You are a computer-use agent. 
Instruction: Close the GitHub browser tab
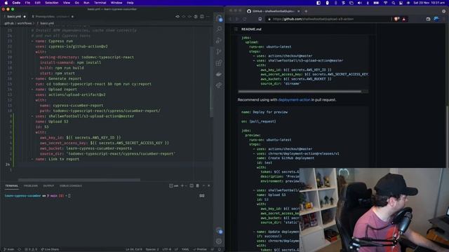[x=298, y=11]
